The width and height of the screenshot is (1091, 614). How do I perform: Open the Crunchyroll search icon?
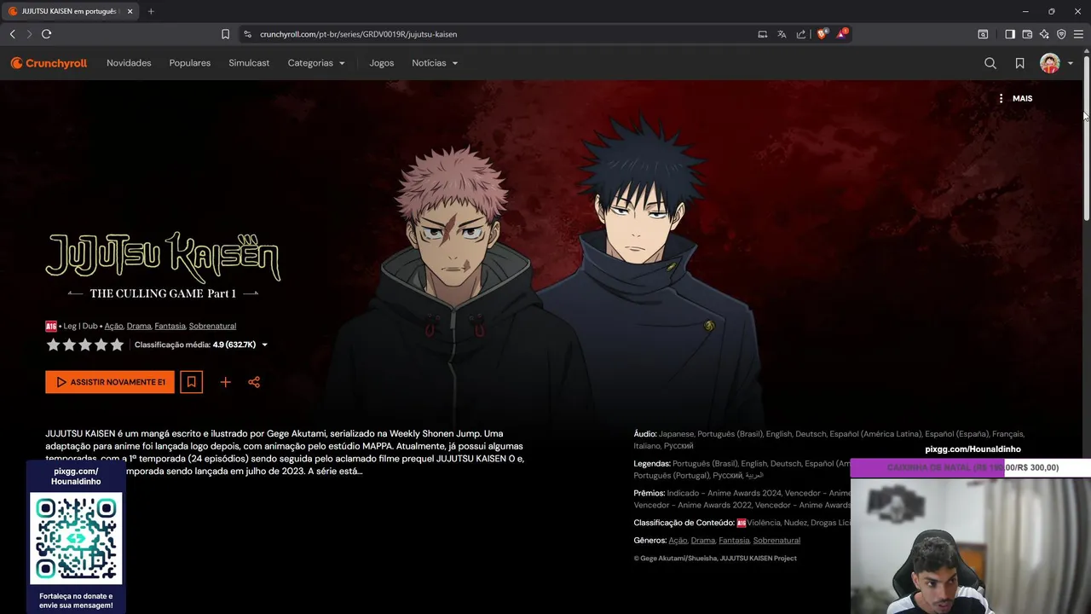(x=990, y=63)
